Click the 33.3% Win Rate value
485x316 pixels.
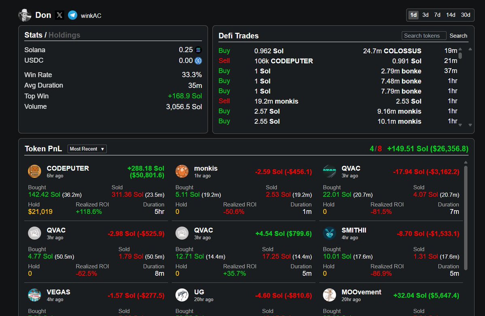192,75
